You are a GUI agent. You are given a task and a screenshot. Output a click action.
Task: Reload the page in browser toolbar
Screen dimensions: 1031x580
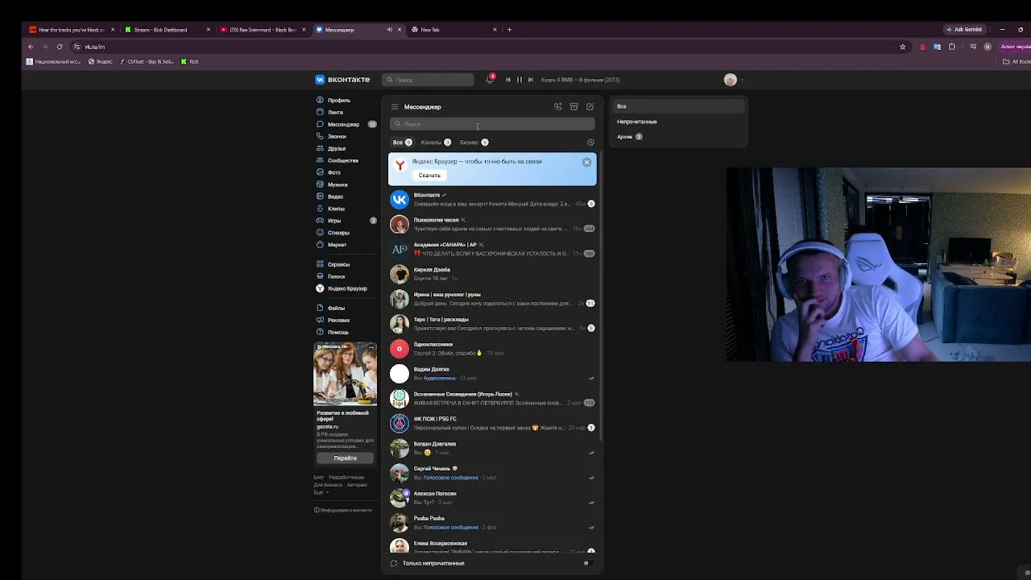click(59, 47)
